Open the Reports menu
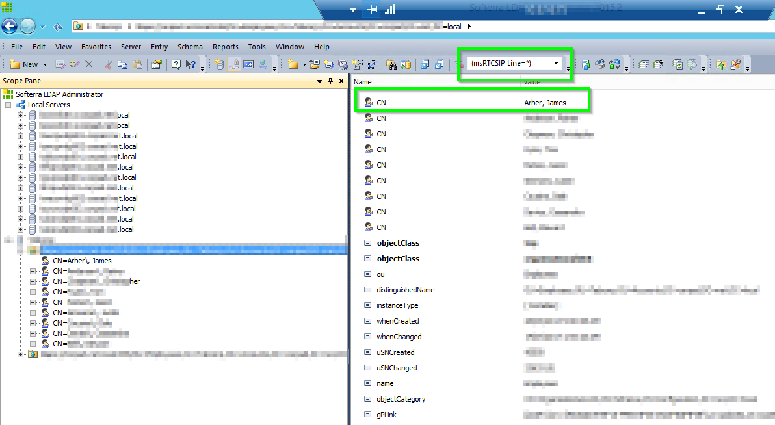Viewport: 775px width, 425px height. click(x=226, y=47)
